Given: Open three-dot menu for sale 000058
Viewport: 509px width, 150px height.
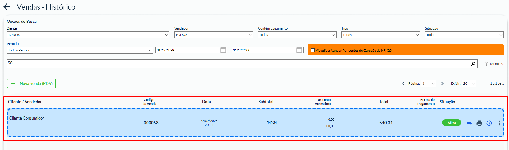Looking at the screenshot, I should click(x=499, y=123).
